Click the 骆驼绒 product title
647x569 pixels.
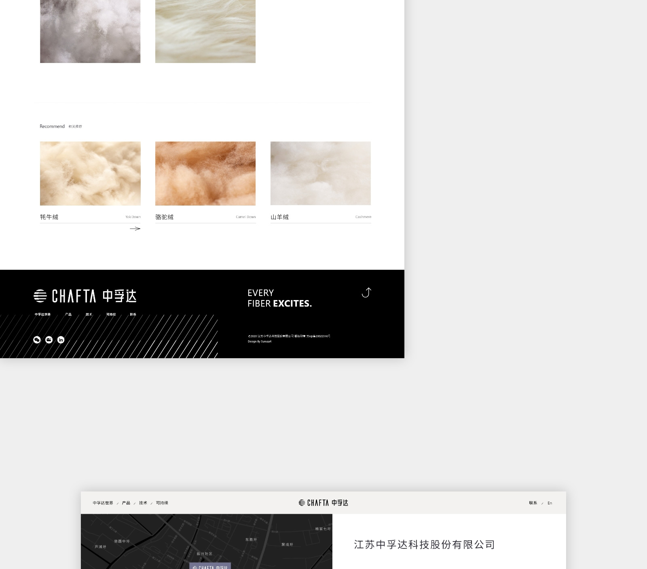coord(164,217)
